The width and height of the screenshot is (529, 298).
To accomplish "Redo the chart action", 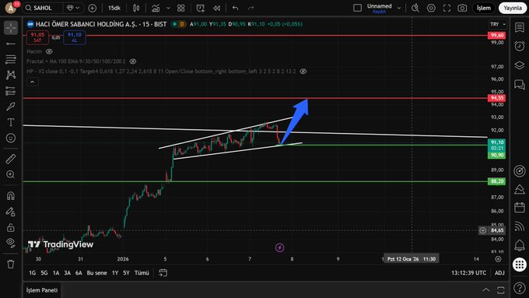I will pos(251,8).
